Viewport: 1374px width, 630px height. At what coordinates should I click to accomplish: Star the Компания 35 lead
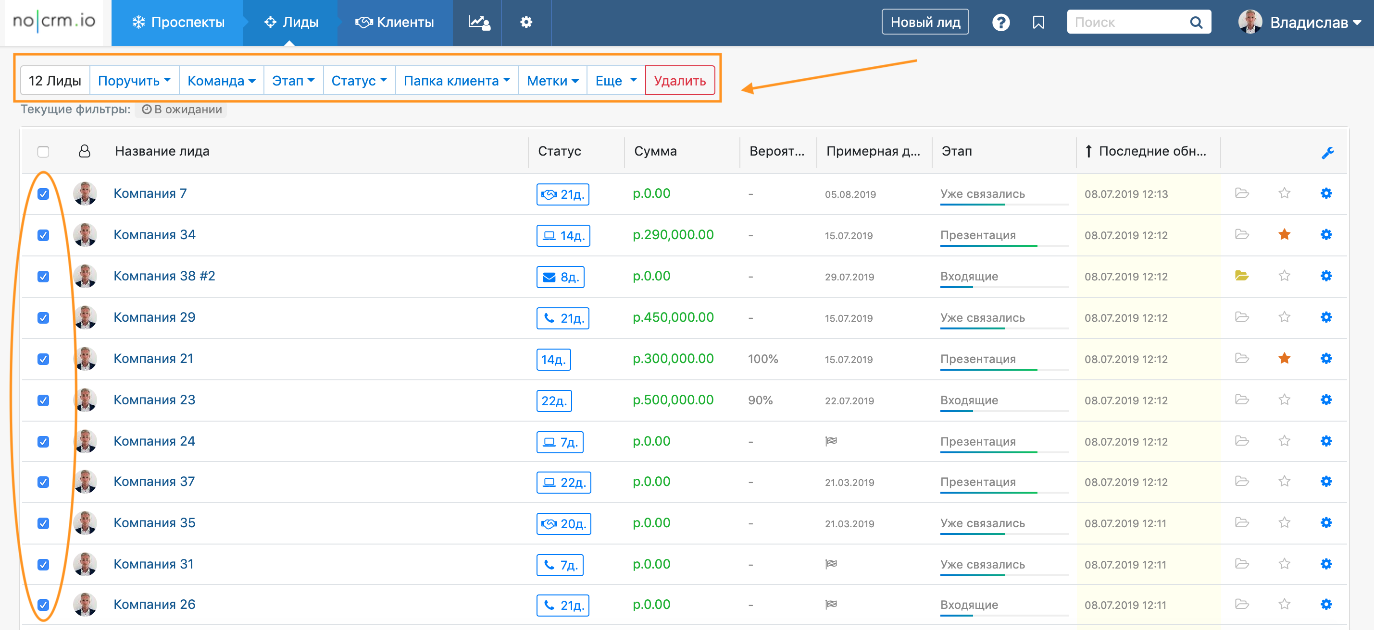[x=1284, y=522]
